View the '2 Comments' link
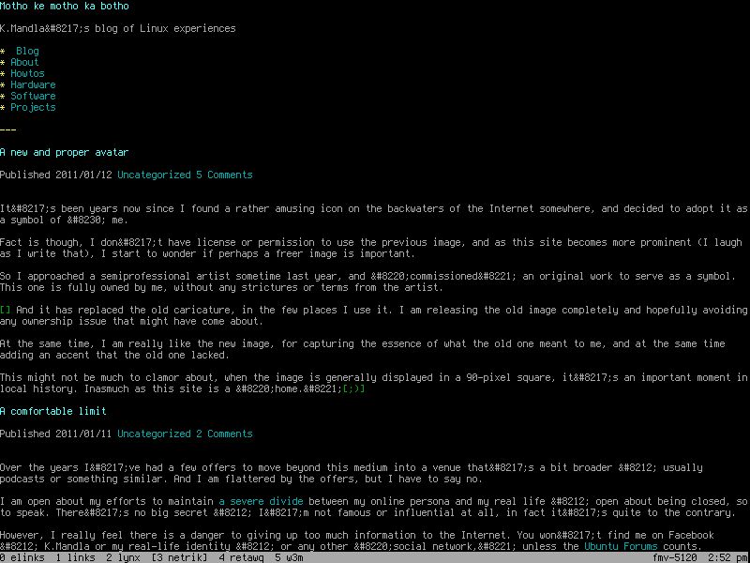This screenshot has height=563, width=750. tap(224, 434)
